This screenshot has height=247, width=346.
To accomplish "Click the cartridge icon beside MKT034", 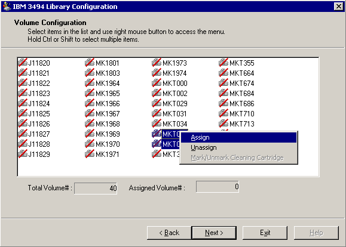I will (157, 123).
